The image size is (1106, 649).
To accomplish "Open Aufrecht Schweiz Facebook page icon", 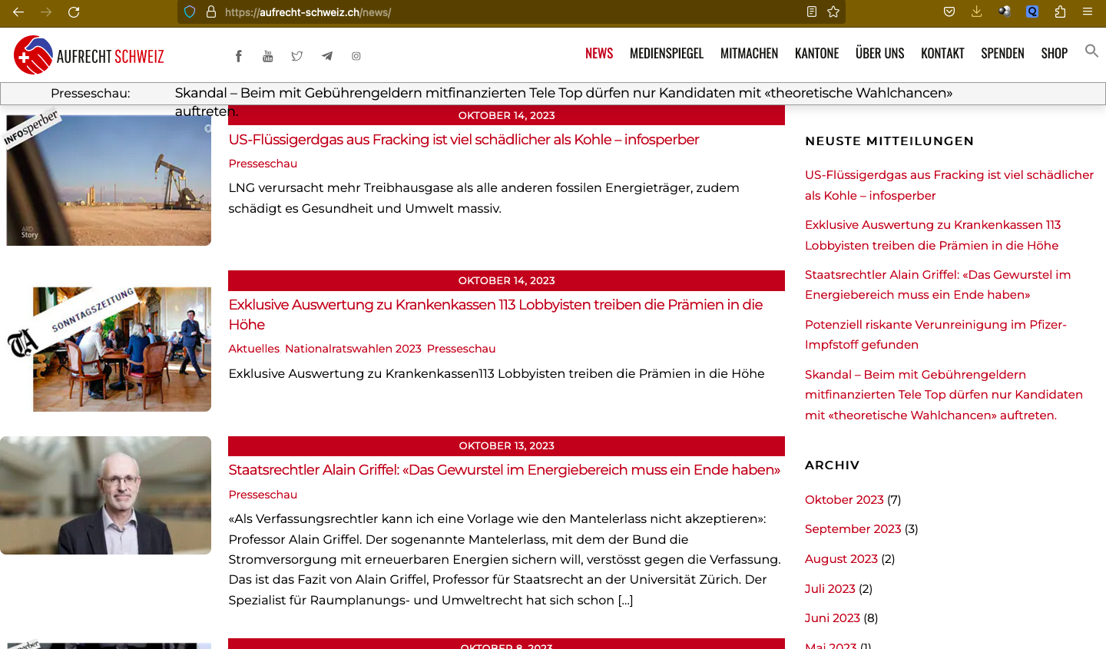I will click(239, 56).
